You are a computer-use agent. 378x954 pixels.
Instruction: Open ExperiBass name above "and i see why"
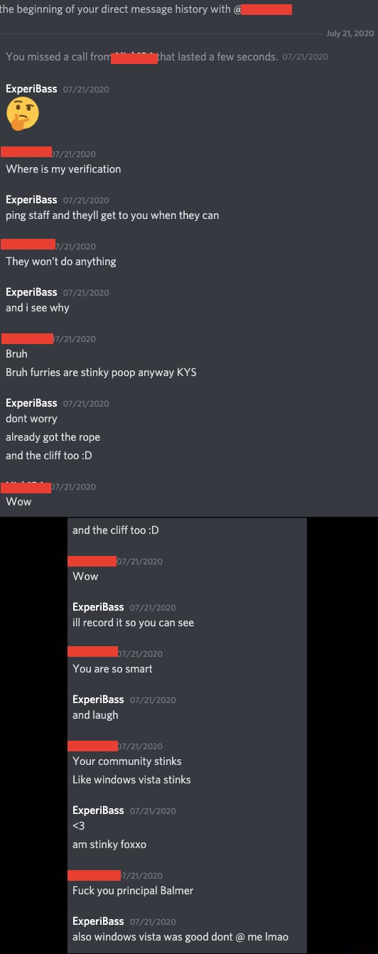pos(31,292)
